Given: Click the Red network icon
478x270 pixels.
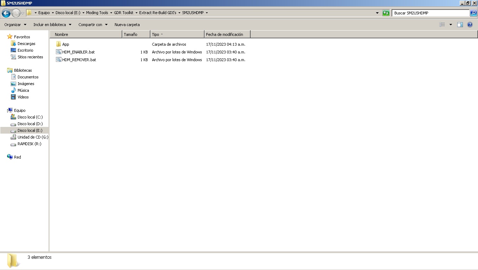Looking at the screenshot, I should pos(10,157).
